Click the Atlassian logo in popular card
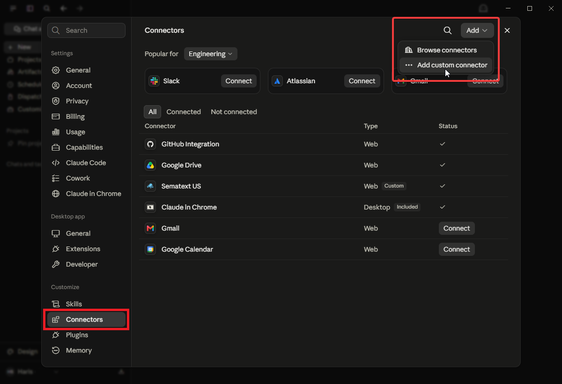 pyautogui.click(x=277, y=81)
